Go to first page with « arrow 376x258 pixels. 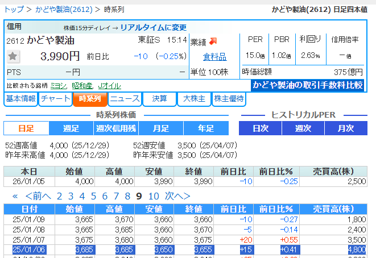click(x=15, y=196)
